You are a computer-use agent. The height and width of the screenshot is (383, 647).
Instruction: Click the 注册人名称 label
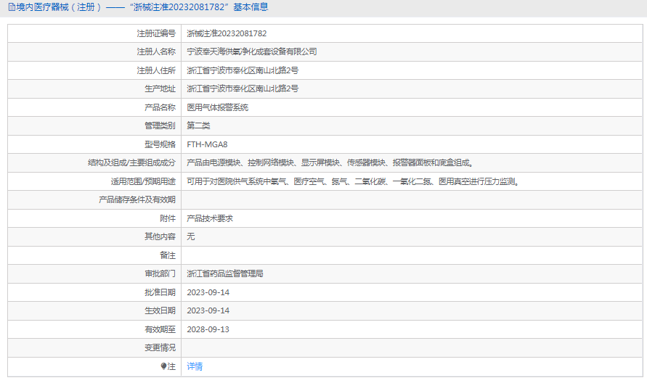pos(156,52)
